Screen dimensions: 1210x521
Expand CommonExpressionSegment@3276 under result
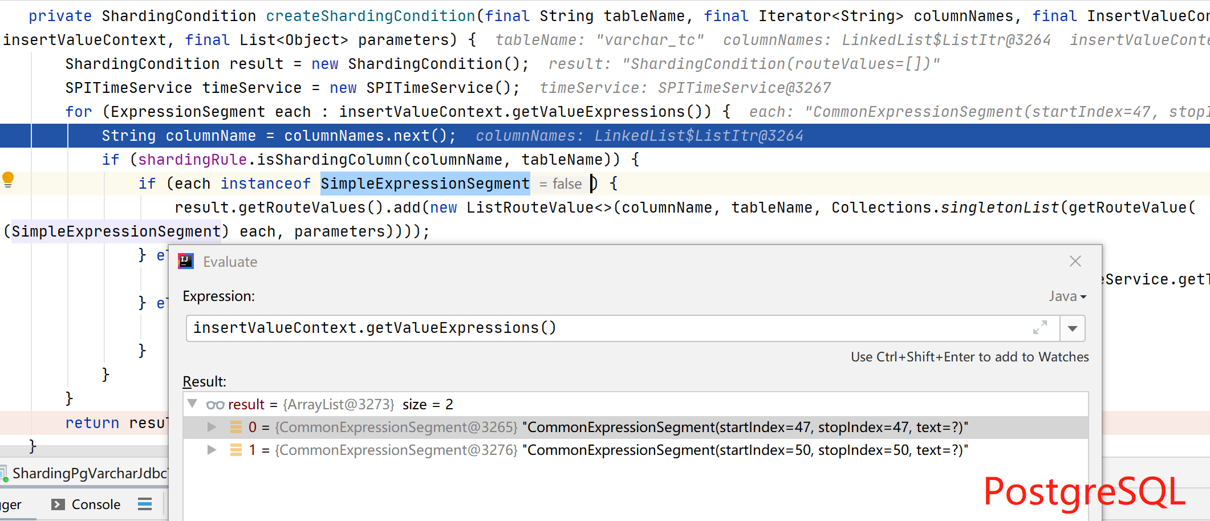[x=212, y=450]
